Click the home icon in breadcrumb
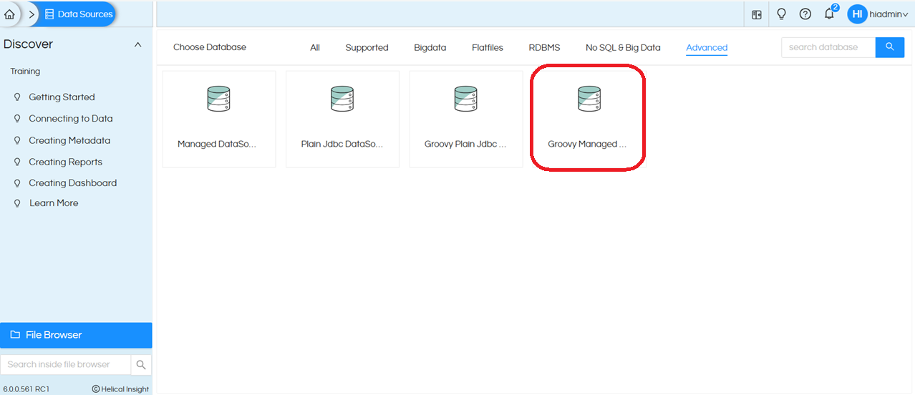Image resolution: width=915 pixels, height=395 pixels. pyautogui.click(x=9, y=14)
